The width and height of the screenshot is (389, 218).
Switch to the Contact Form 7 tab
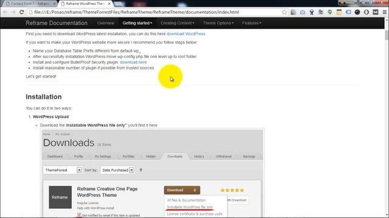(30, 4)
